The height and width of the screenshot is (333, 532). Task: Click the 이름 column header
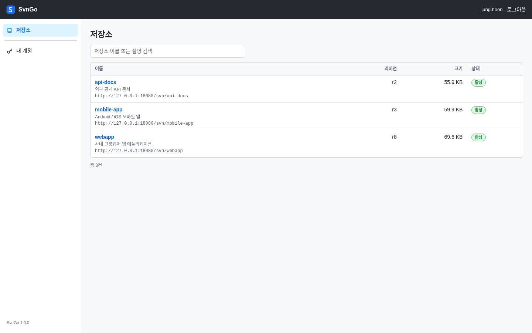(99, 68)
